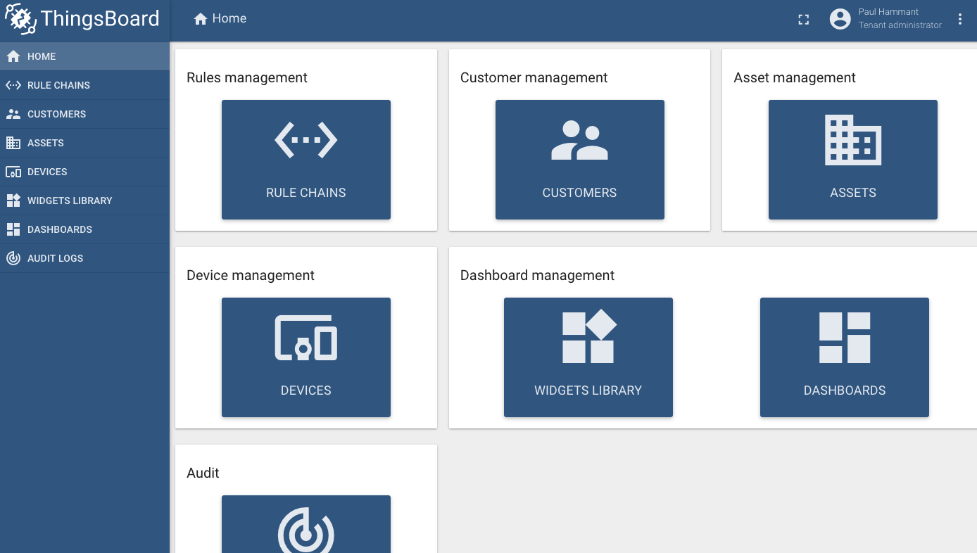Click the RULE CHAINS card label
The height and width of the screenshot is (553, 977).
(305, 193)
